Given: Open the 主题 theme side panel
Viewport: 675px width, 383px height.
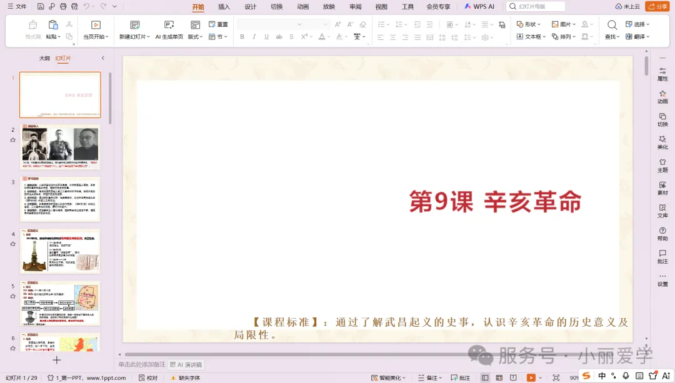Looking at the screenshot, I should tap(662, 165).
